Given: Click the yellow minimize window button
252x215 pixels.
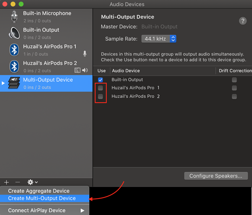Looking at the screenshot, I should click(x=13, y=4).
